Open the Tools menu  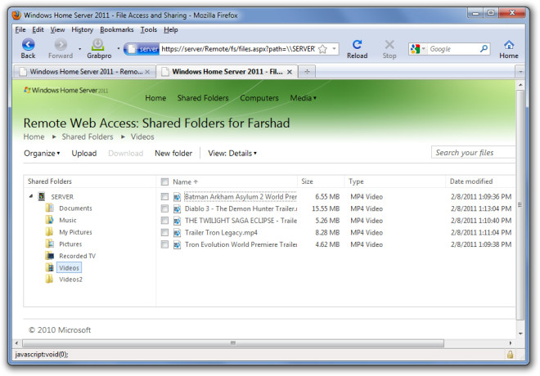pyautogui.click(x=149, y=29)
